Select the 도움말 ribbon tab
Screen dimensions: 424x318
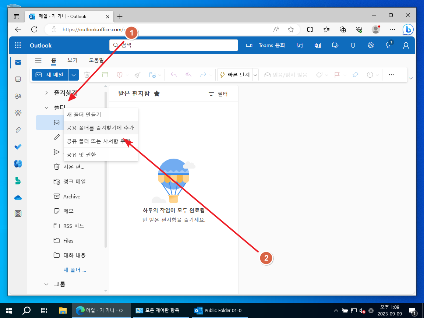click(x=96, y=60)
